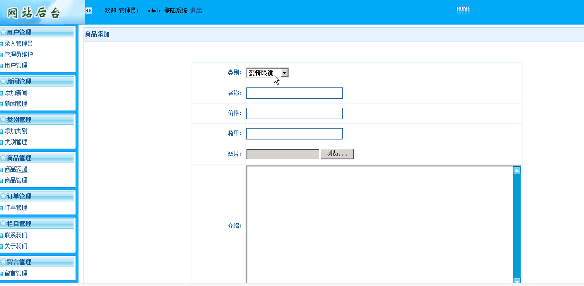Open 关于我们 in sidebar
This screenshot has width=584, height=286.
[x=16, y=246]
